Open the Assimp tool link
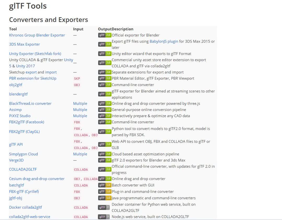The width and height of the screenshot is (282, 220). click(15, 110)
